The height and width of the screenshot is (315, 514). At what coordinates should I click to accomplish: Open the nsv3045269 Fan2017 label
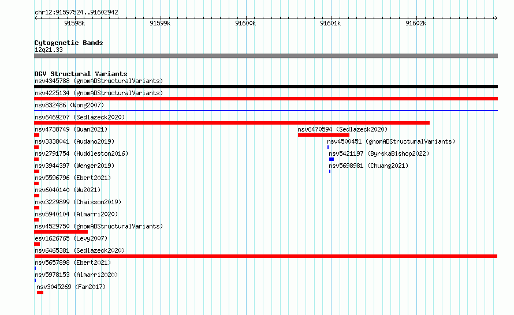(71, 287)
